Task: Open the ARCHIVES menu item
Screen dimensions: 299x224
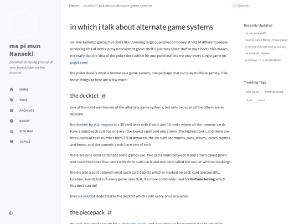Action: point(27,111)
